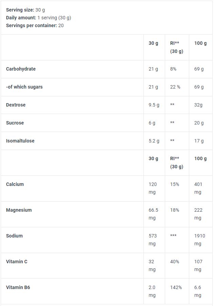
Task: Click the 8% RI value for Carbohydrate
Action: click(x=173, y=69)
